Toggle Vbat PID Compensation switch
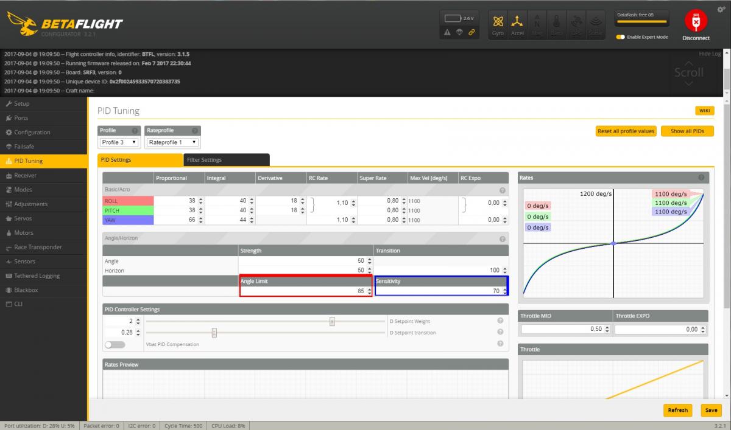 click(x=115, y=344)
